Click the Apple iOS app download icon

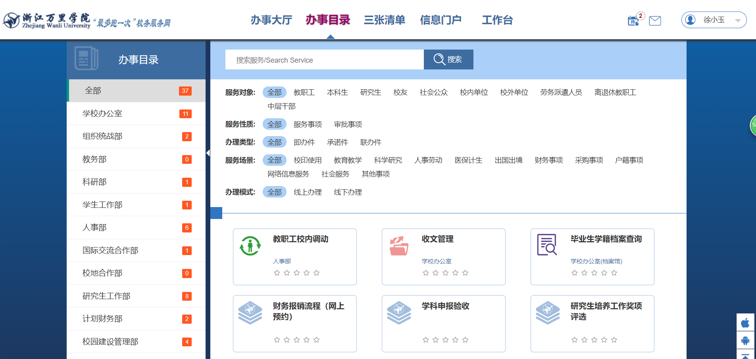point(745,323)
